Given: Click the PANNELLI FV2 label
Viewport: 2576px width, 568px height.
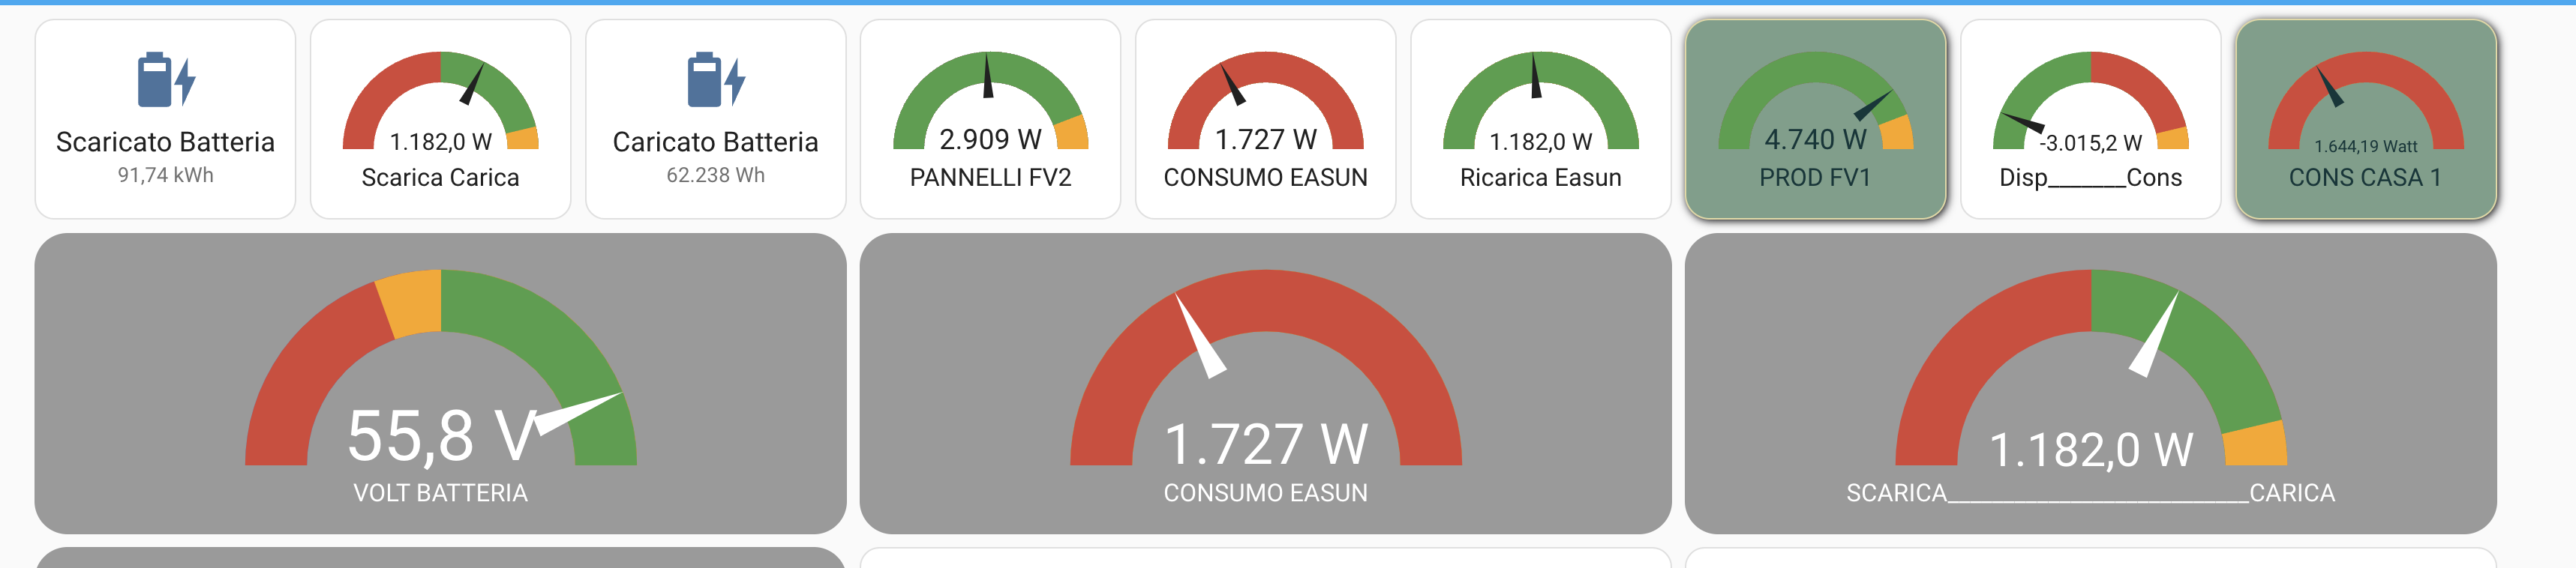Looking at the screenshot, I should coord(991,178).
